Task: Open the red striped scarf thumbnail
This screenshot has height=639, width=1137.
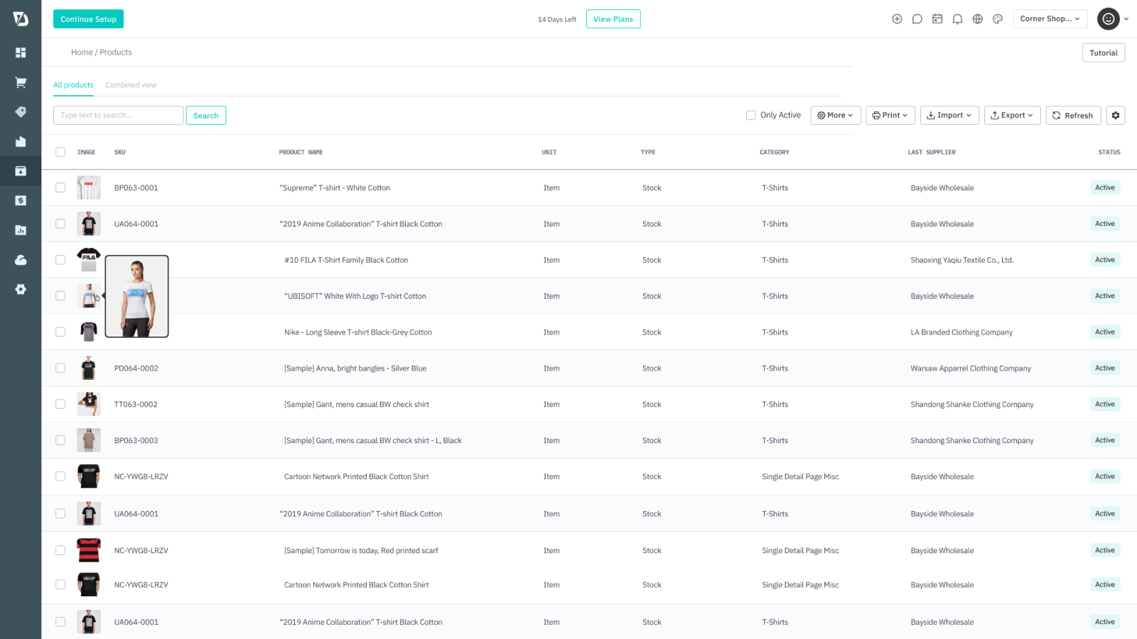Action: 89,550
